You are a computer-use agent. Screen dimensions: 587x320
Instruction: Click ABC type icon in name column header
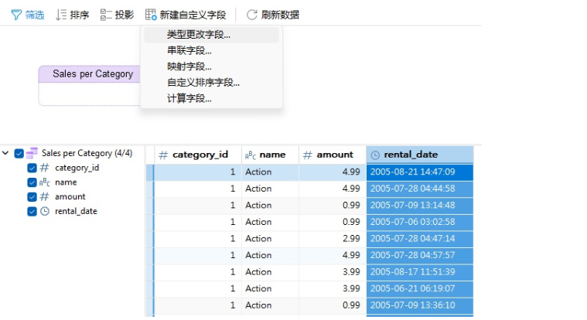(x=251, y=155)
